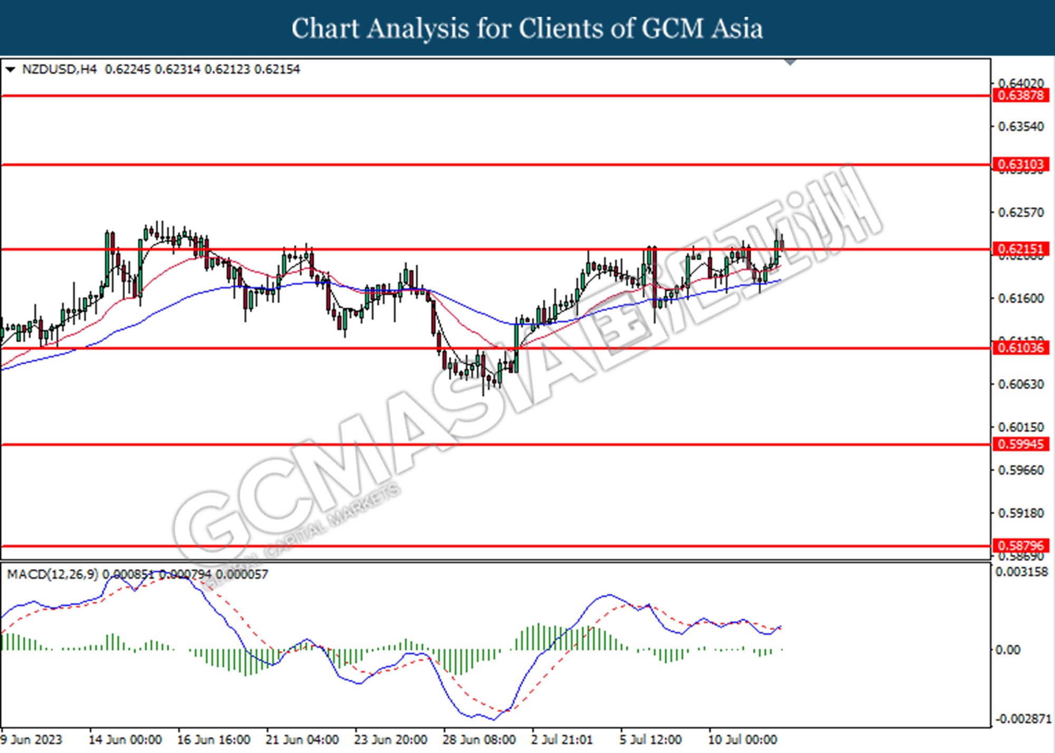Click the 23 Jun 20:00 time label
The height and width of the screenshot is (753, 1055).
click(x=390, y=740)
